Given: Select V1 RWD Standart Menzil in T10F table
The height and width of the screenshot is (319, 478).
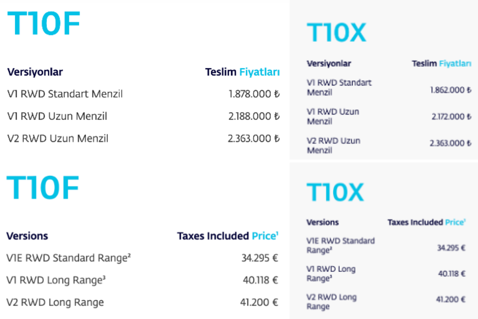Looking at the screenshot, I should click(65, 94).
